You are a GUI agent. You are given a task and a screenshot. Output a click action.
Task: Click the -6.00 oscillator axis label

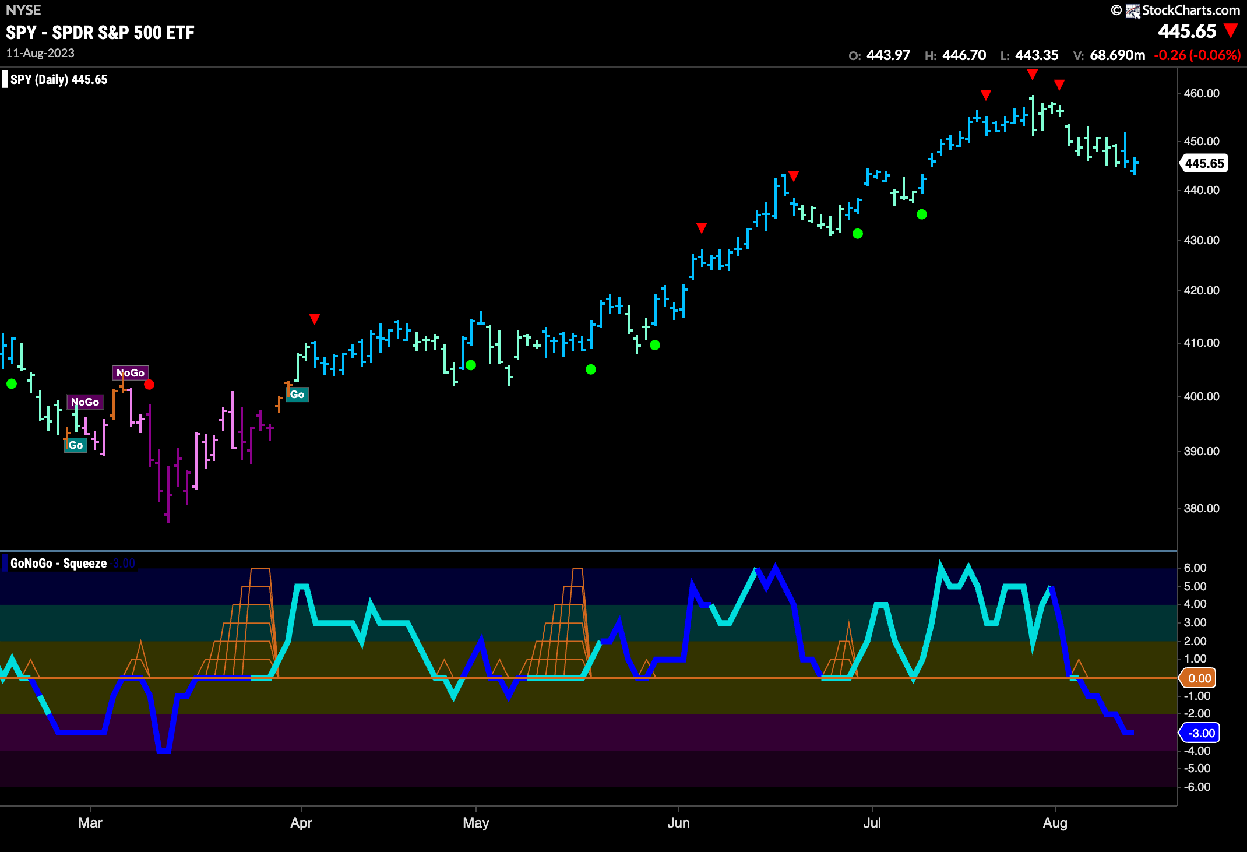click(1197, 787)
